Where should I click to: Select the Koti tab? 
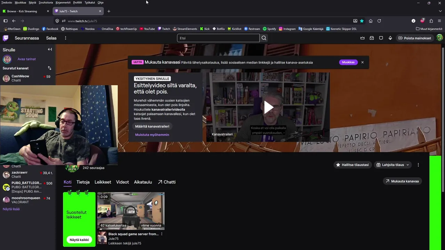click(67, 182)
